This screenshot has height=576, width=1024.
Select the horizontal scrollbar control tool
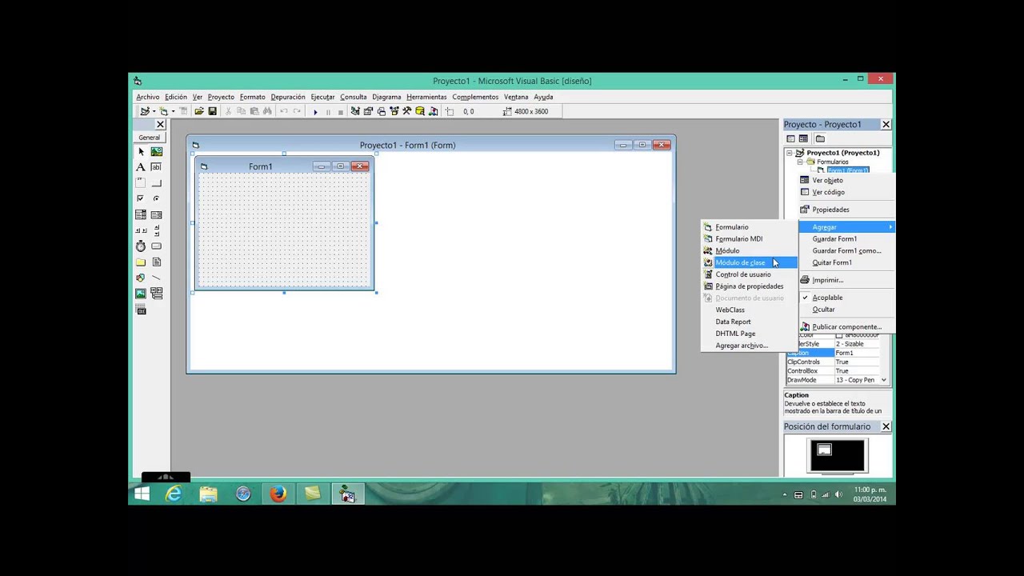(141, 230)
